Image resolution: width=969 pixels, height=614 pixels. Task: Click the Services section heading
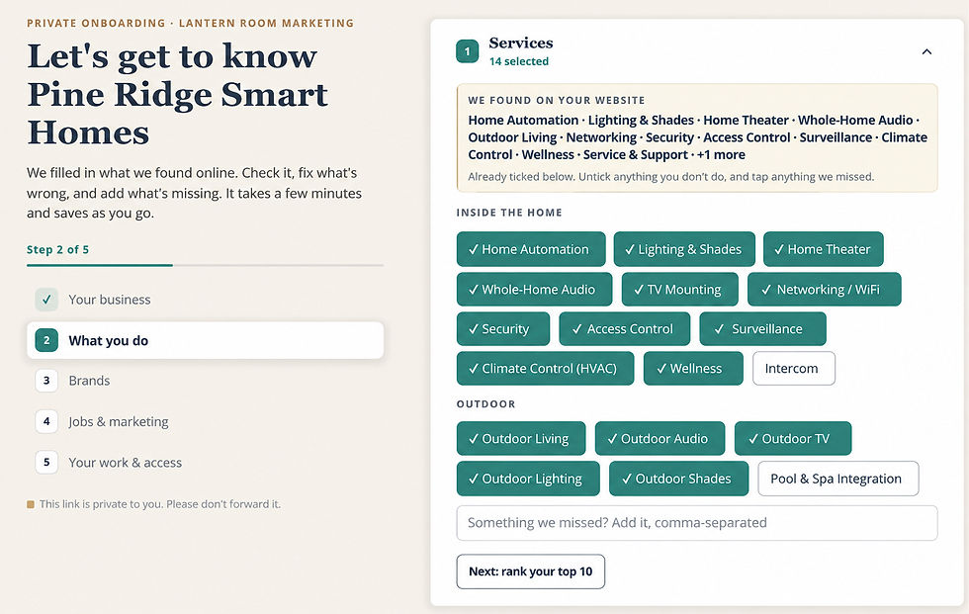click(521, 43)
